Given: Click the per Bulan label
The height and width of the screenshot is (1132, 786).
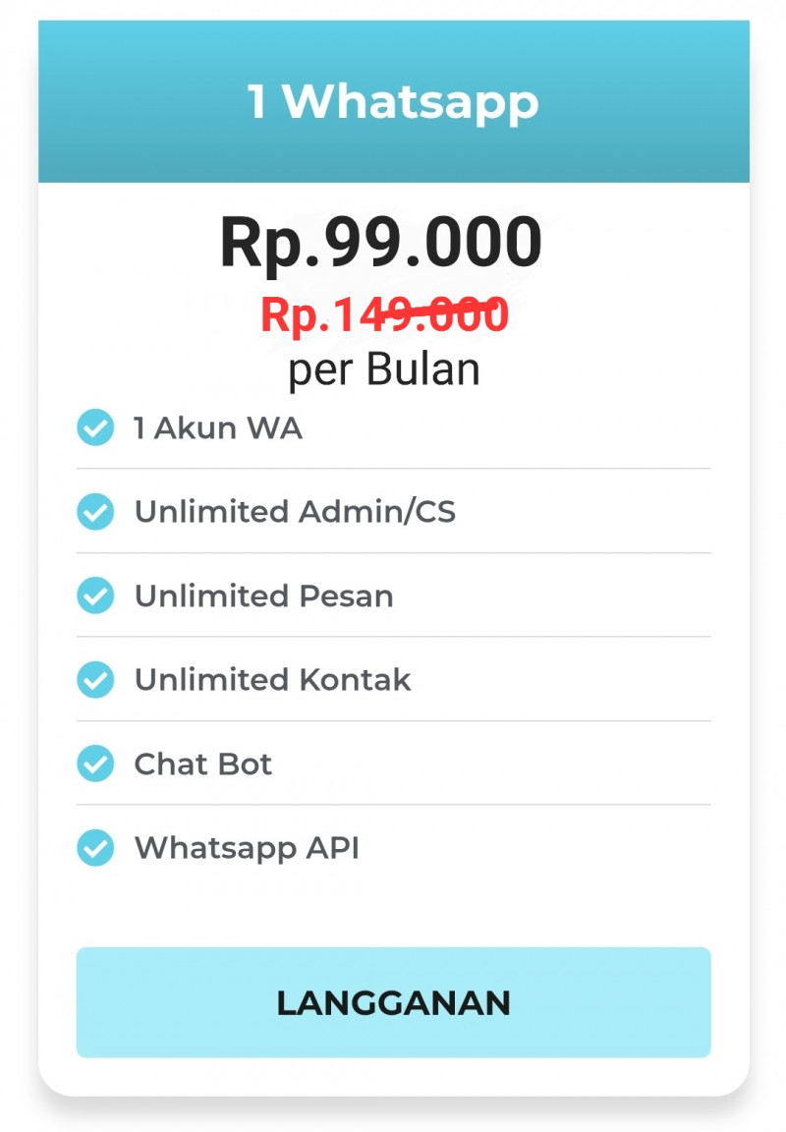Looking at the screenshot, I should coord(384,370).
